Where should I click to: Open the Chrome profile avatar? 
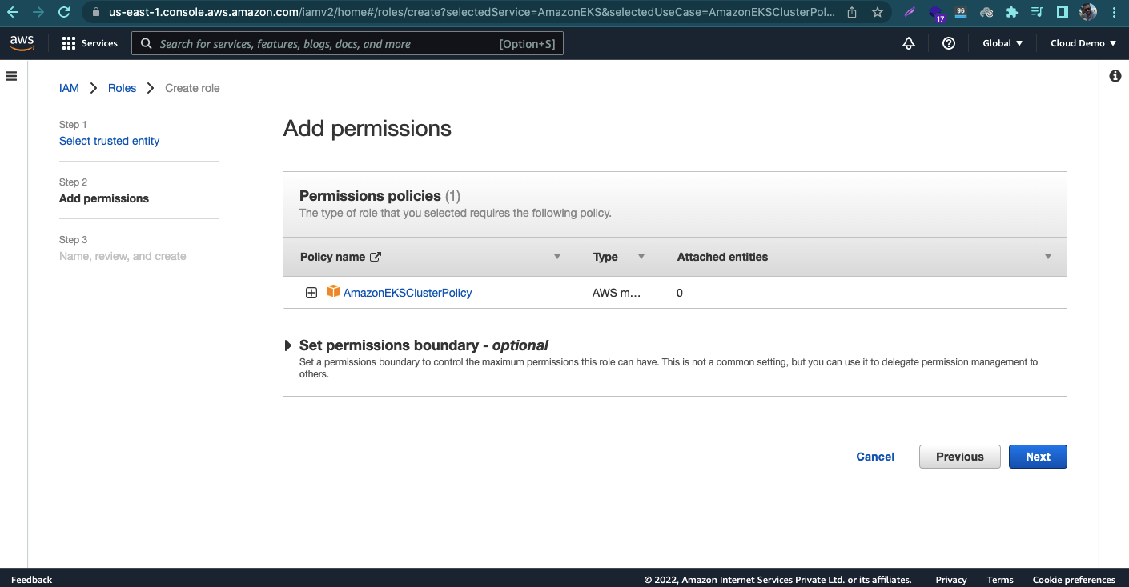1088,12
